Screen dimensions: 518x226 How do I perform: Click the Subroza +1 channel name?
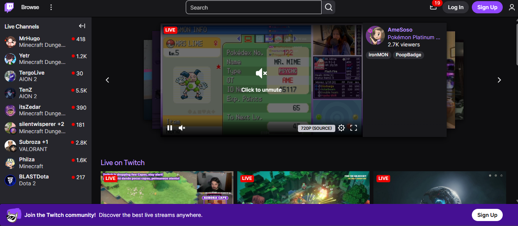34,142
